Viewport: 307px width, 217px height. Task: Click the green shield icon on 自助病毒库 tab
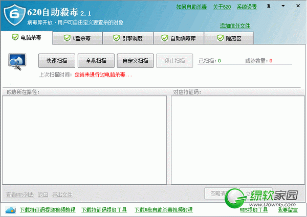pos(164,38)
